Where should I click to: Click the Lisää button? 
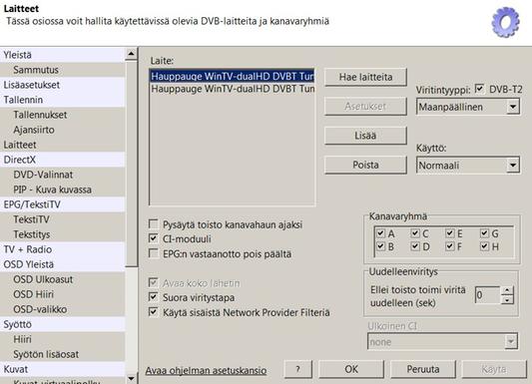point(365,136)
